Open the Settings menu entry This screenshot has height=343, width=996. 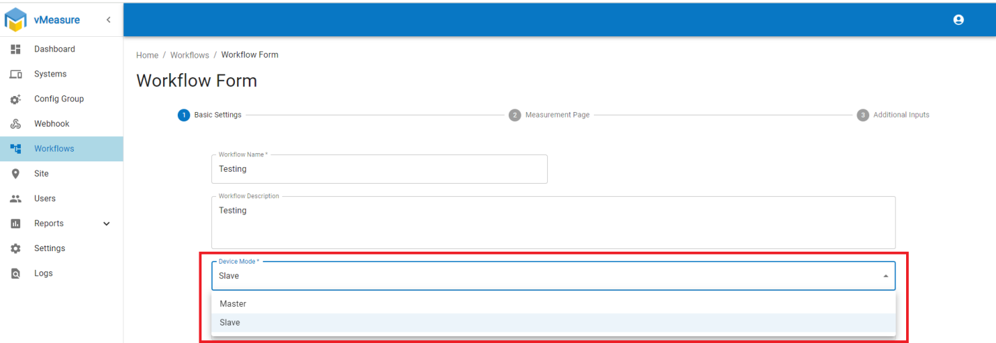coord(61,248)
